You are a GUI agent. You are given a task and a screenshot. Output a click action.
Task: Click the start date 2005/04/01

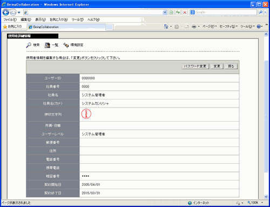91,185
